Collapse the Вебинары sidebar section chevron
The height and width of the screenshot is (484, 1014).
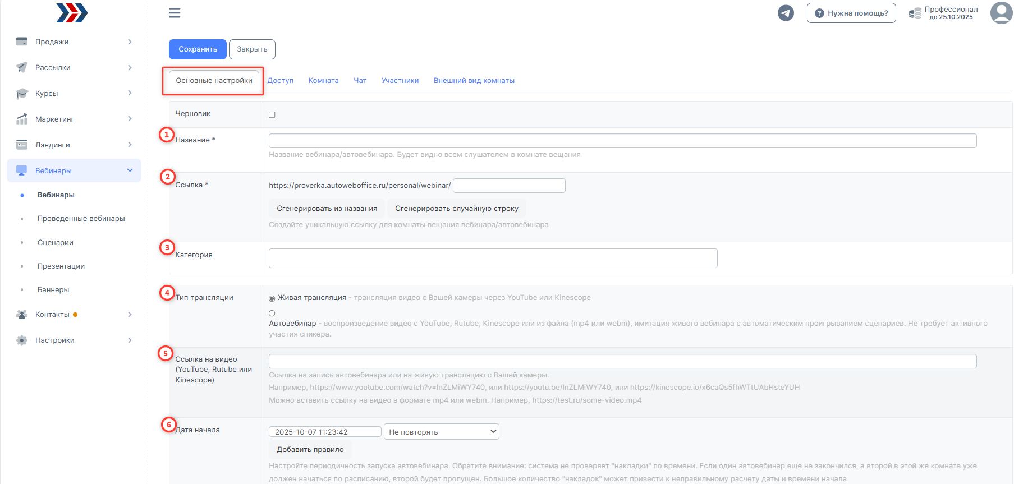coord(130,170)
